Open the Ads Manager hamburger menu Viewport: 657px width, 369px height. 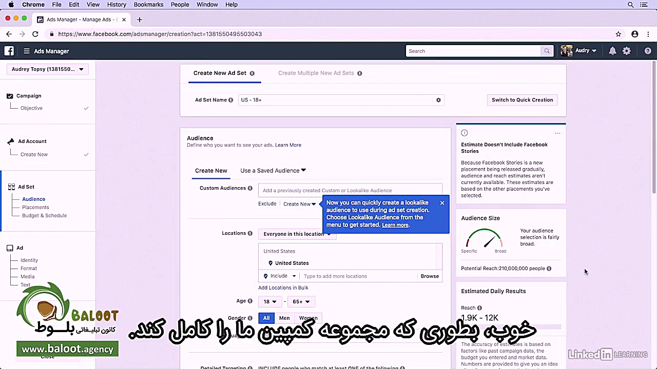point(27,51)
